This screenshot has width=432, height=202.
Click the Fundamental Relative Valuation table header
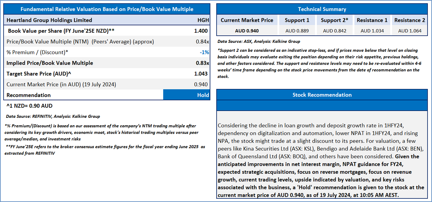point(107,9)
